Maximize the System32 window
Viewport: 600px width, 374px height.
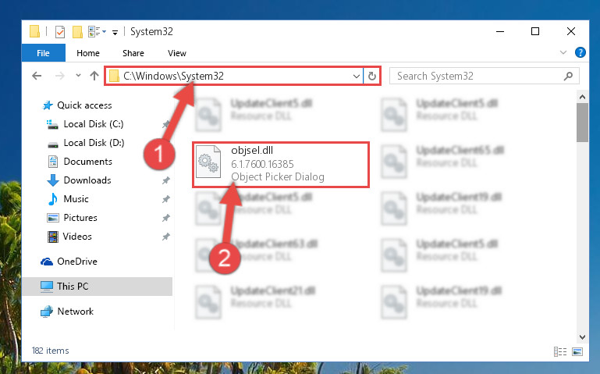tap(535, 31)
